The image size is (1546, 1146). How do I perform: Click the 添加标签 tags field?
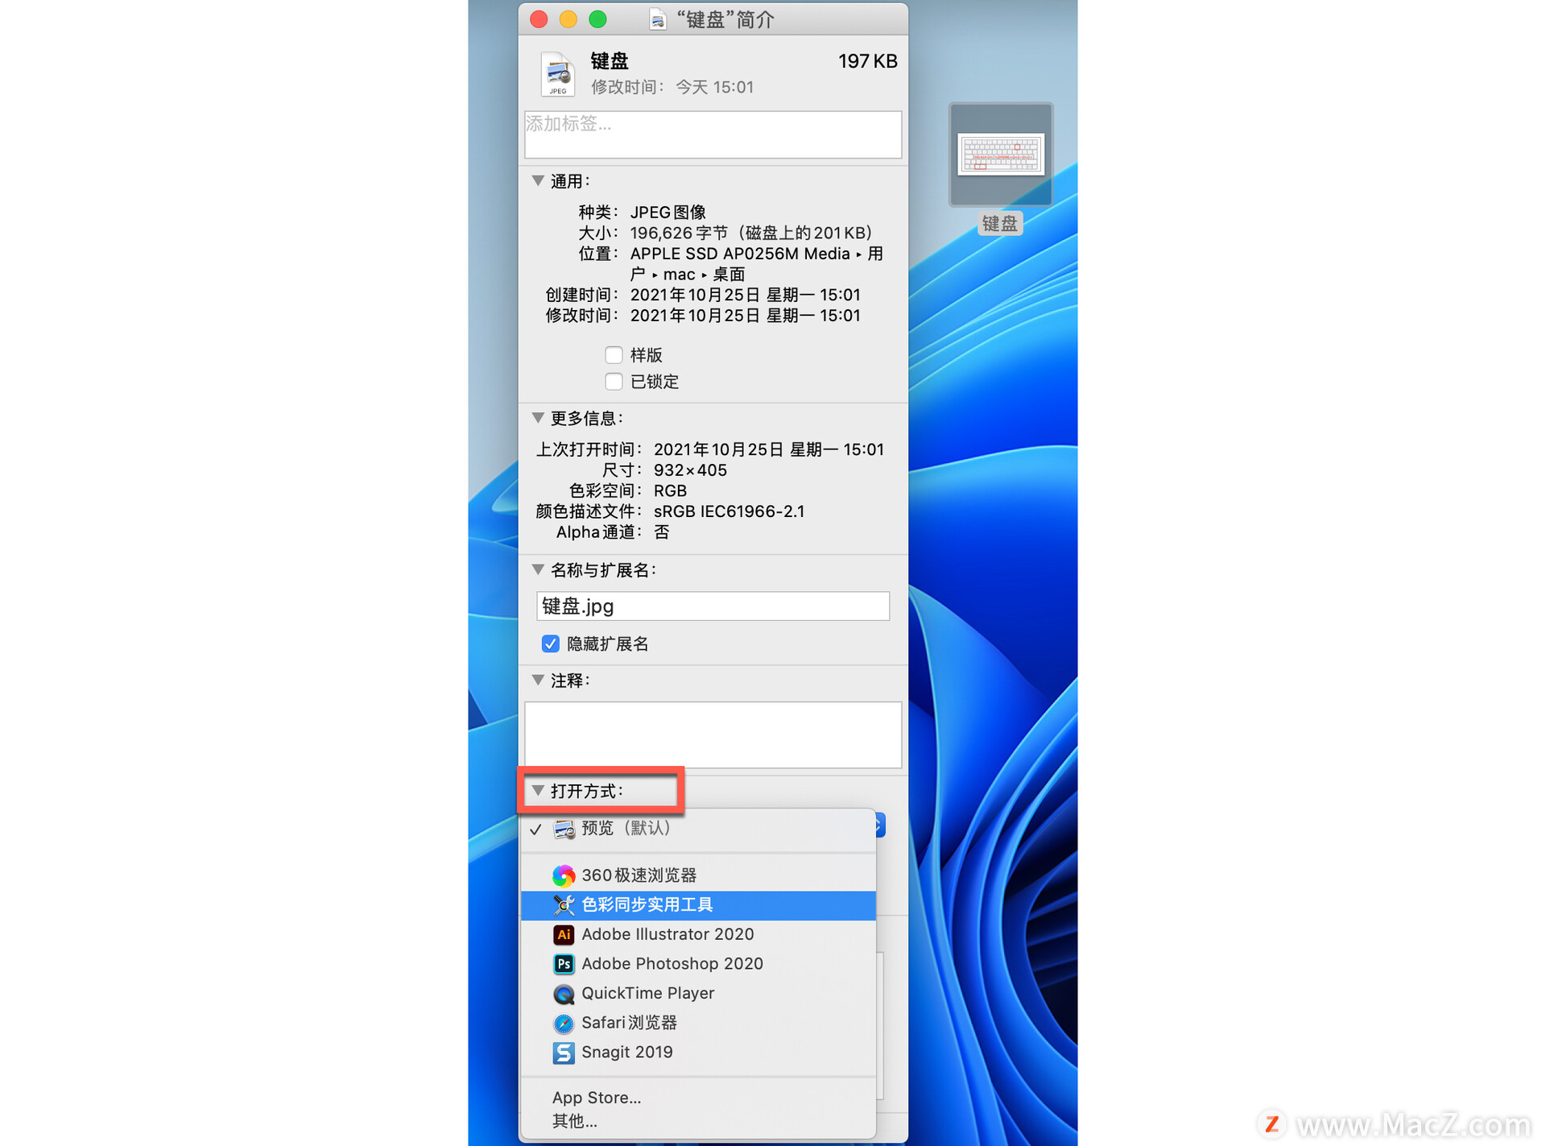(x=713, y=134)
